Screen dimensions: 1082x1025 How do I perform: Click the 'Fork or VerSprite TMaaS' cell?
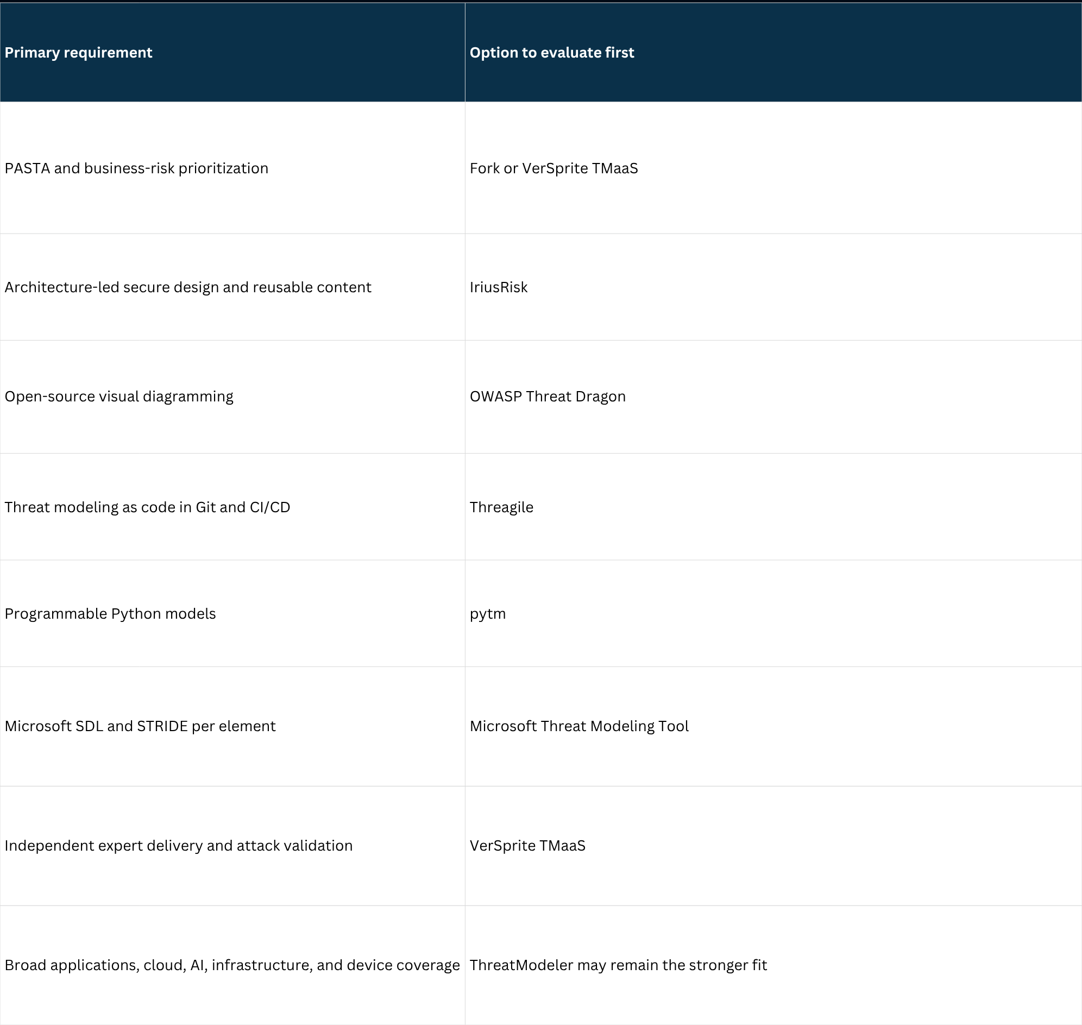[773, 168]
